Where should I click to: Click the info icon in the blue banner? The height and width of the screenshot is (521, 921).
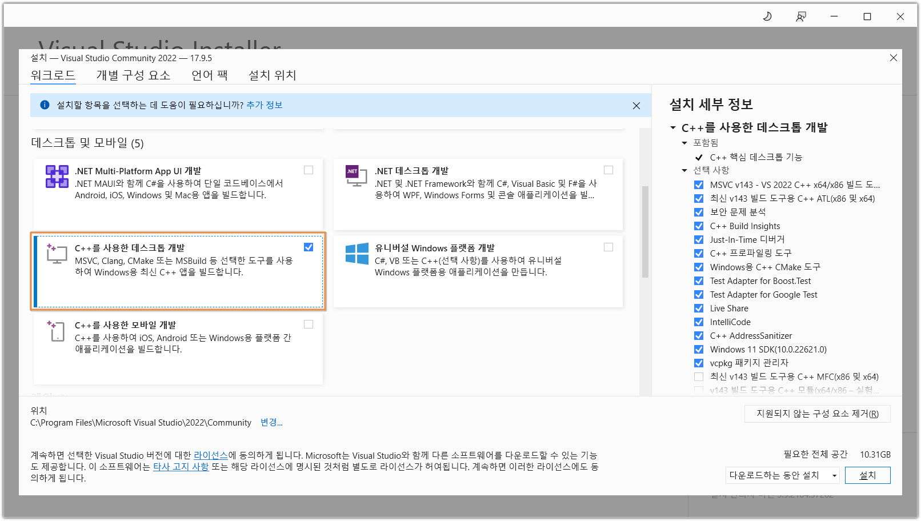[45, 105]
